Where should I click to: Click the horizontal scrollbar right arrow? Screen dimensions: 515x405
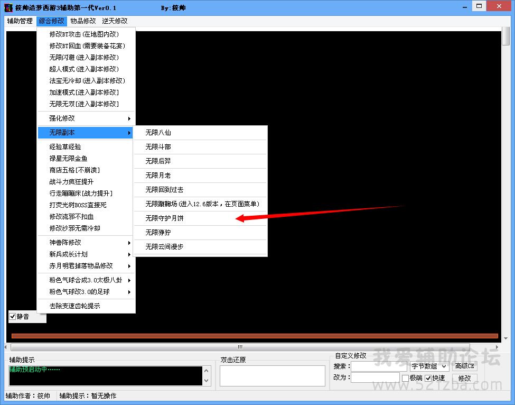497,347
